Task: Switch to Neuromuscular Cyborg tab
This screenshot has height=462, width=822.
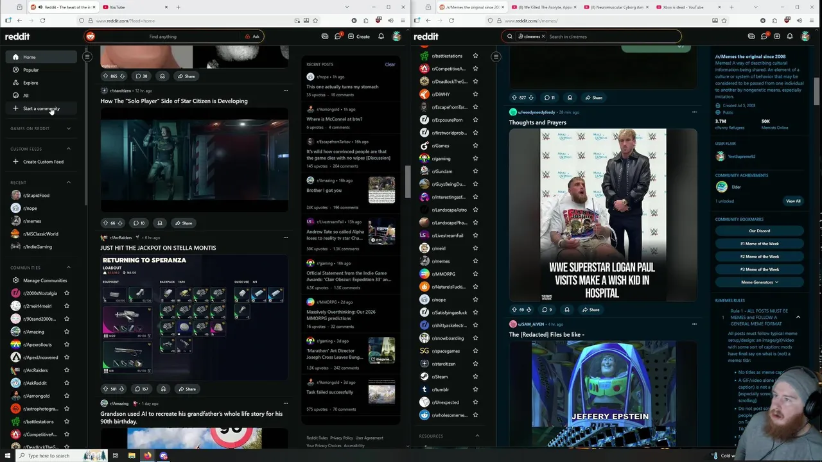Action: [x=617, y=7]
